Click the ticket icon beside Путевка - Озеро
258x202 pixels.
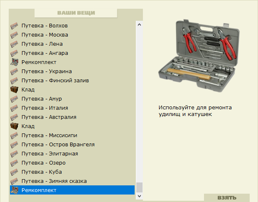tap(14, 163)
